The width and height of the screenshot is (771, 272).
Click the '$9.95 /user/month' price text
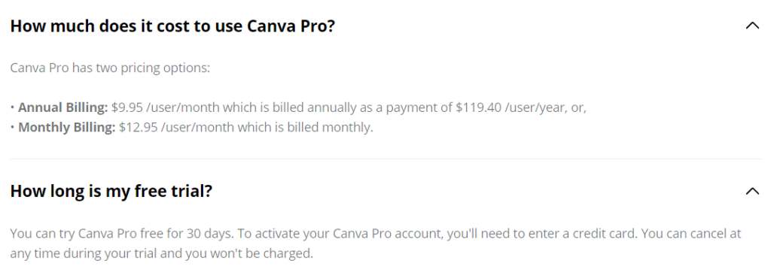(166, 107)
